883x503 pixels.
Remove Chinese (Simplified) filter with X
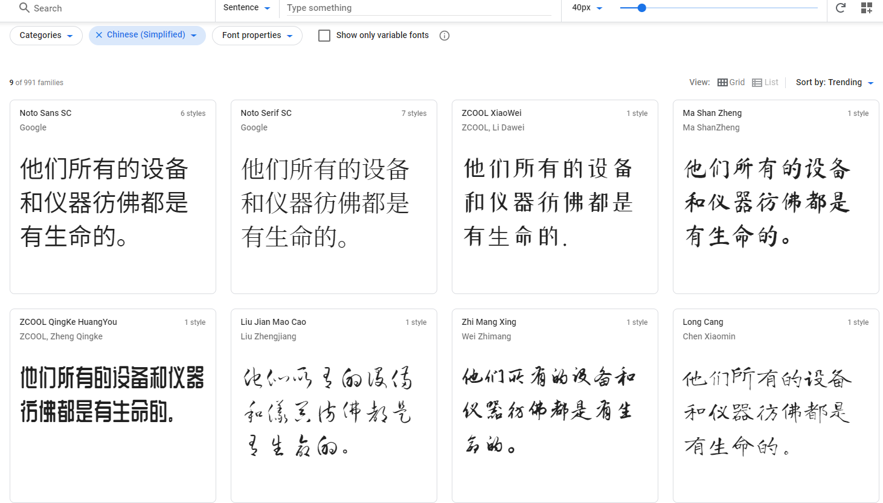point(99,35)
